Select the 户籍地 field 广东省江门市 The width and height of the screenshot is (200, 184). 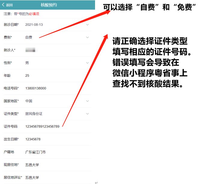[x=35, y=152]
